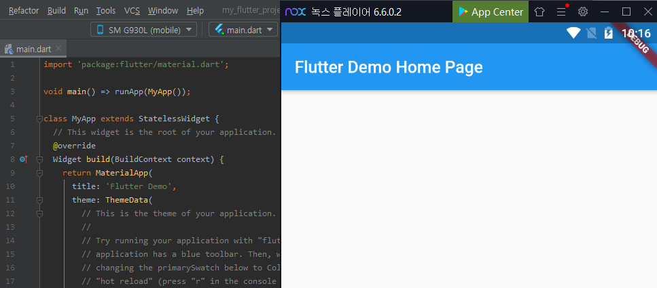Select the main.dart editor tab
Screen dimensions: 657x288
pyautogui.click(x=33, y=49)
